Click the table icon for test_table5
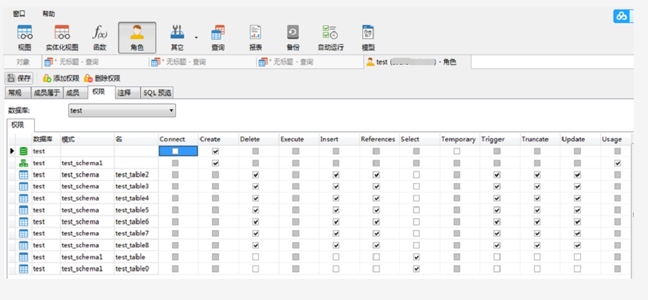The width and height of the screenshot is (648, 300). point(24,210)
